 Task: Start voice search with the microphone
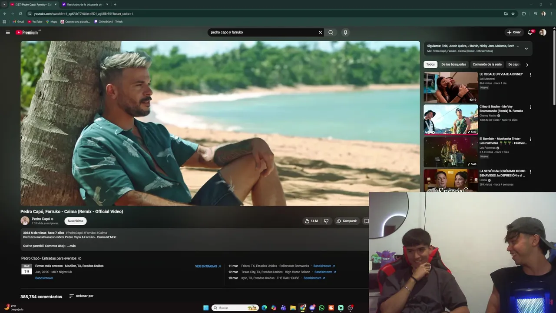(345, 32)
